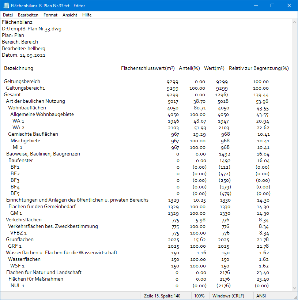Minimize the Editor window

(x=255, y=5)
